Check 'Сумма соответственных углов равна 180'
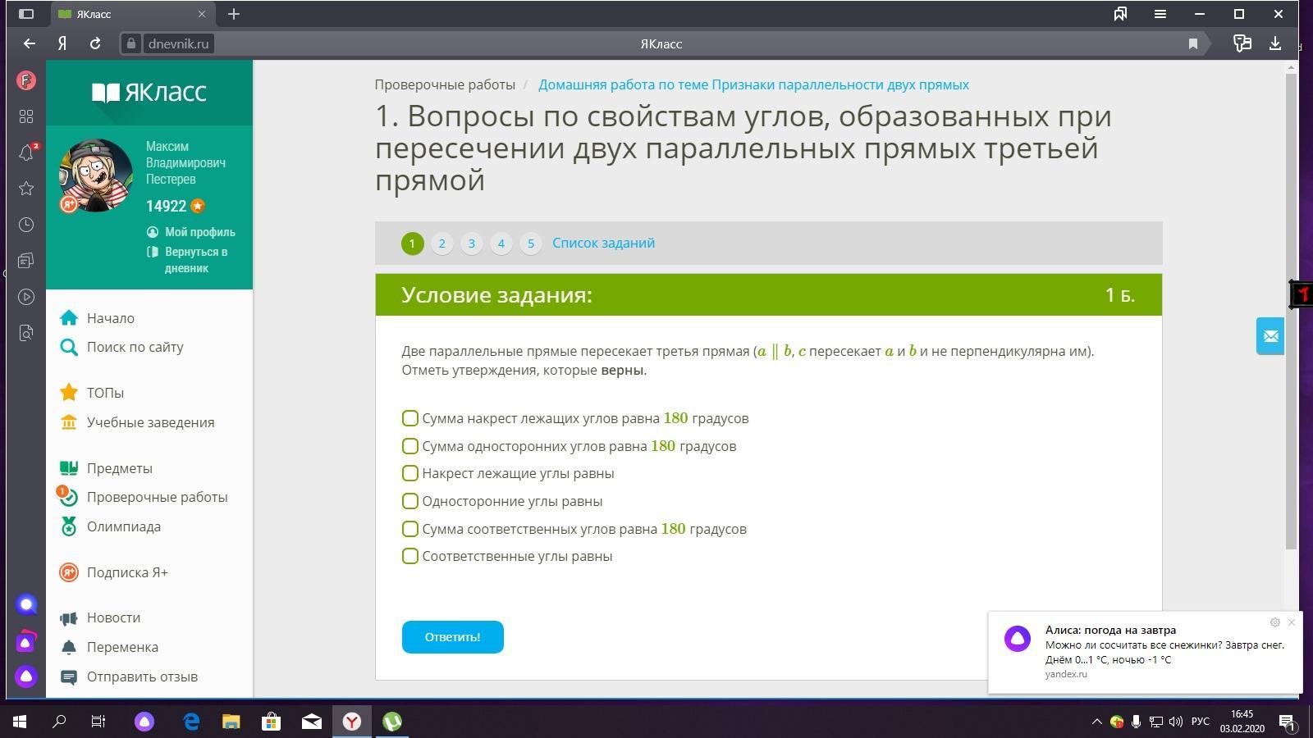 (x=410, y=529)
